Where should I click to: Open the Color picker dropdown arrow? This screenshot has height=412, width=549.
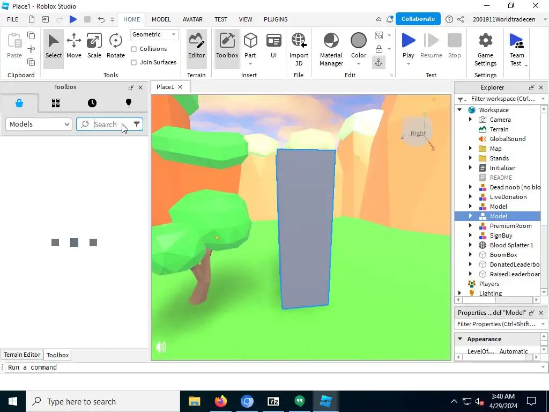[359, 64]
